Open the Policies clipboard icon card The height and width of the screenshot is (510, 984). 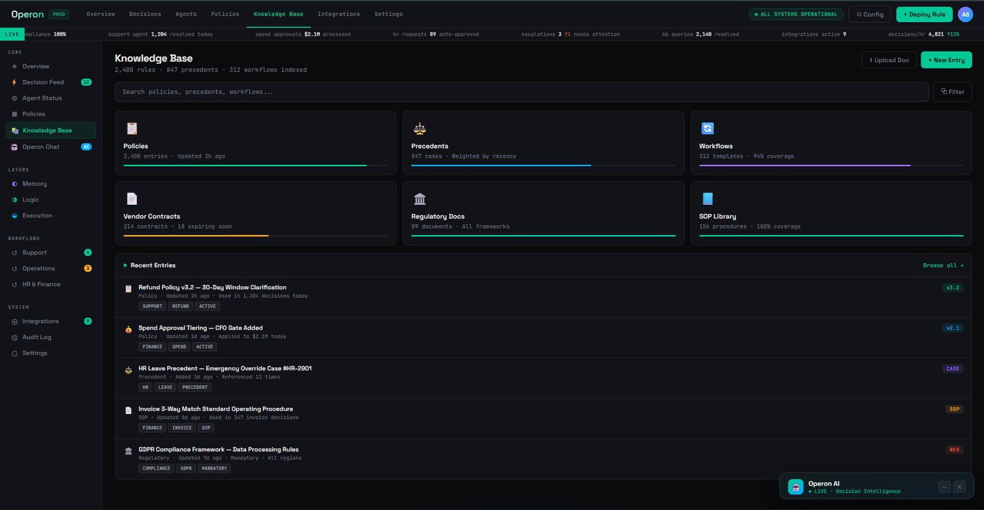click(x=132, y=129)
